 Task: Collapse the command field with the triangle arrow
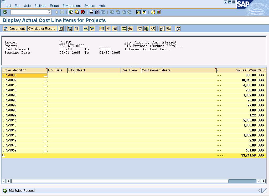56,12
